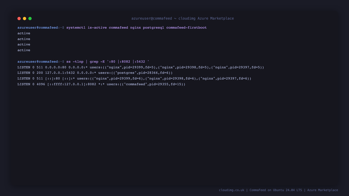Click the second prompt 'azureuser@commafeed' before ss

pyautogui.click(x=38, y=62)
